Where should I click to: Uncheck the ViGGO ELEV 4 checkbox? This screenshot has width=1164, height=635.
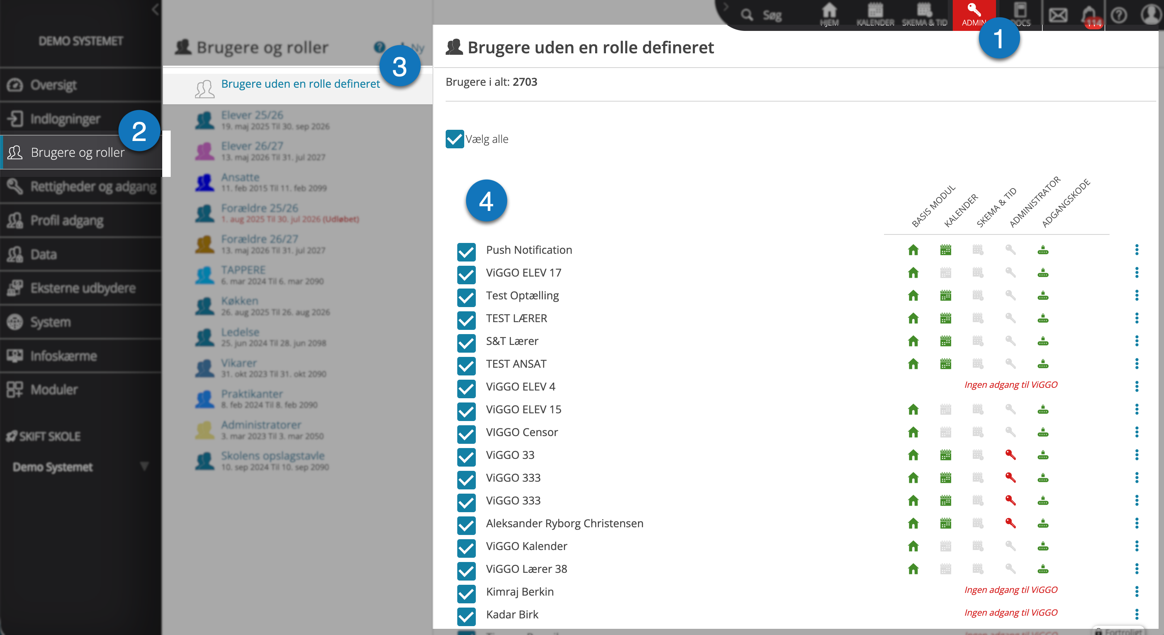pyautogui.click(x=466, y=388)
